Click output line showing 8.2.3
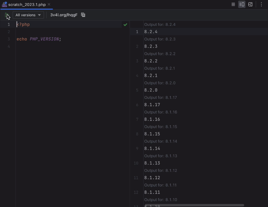Screen dimensions: 268x207 [x=151, y=46]
